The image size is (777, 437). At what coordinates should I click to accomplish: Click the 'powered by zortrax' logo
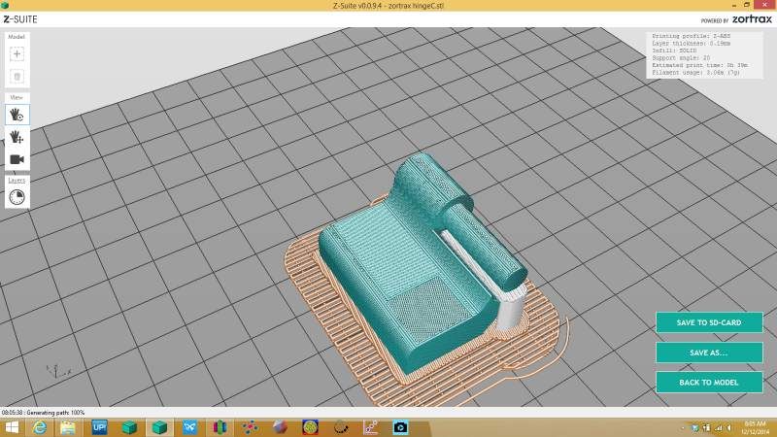[x=736, y=19]
